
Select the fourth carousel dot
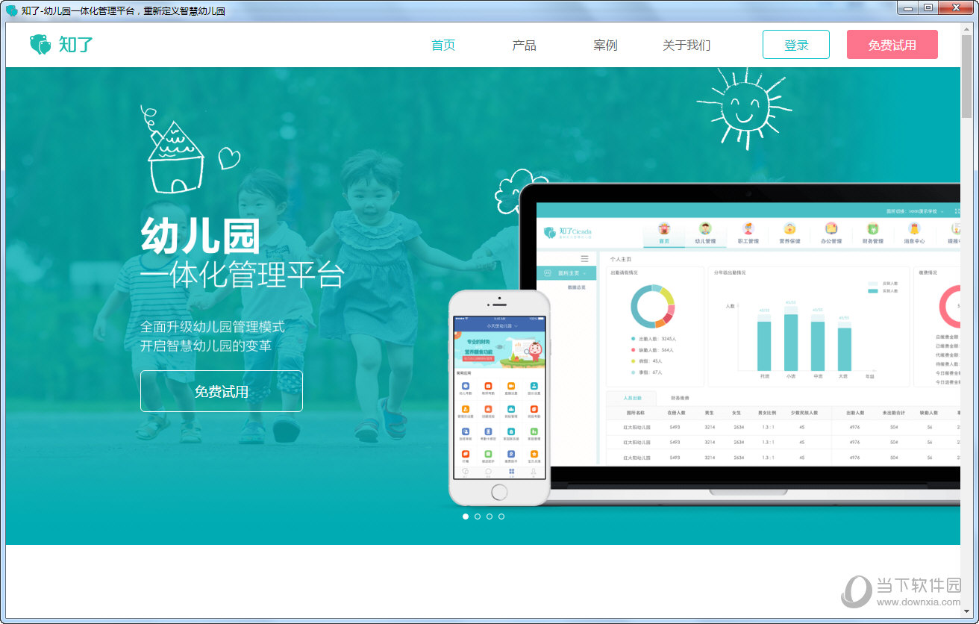point(501,517)
